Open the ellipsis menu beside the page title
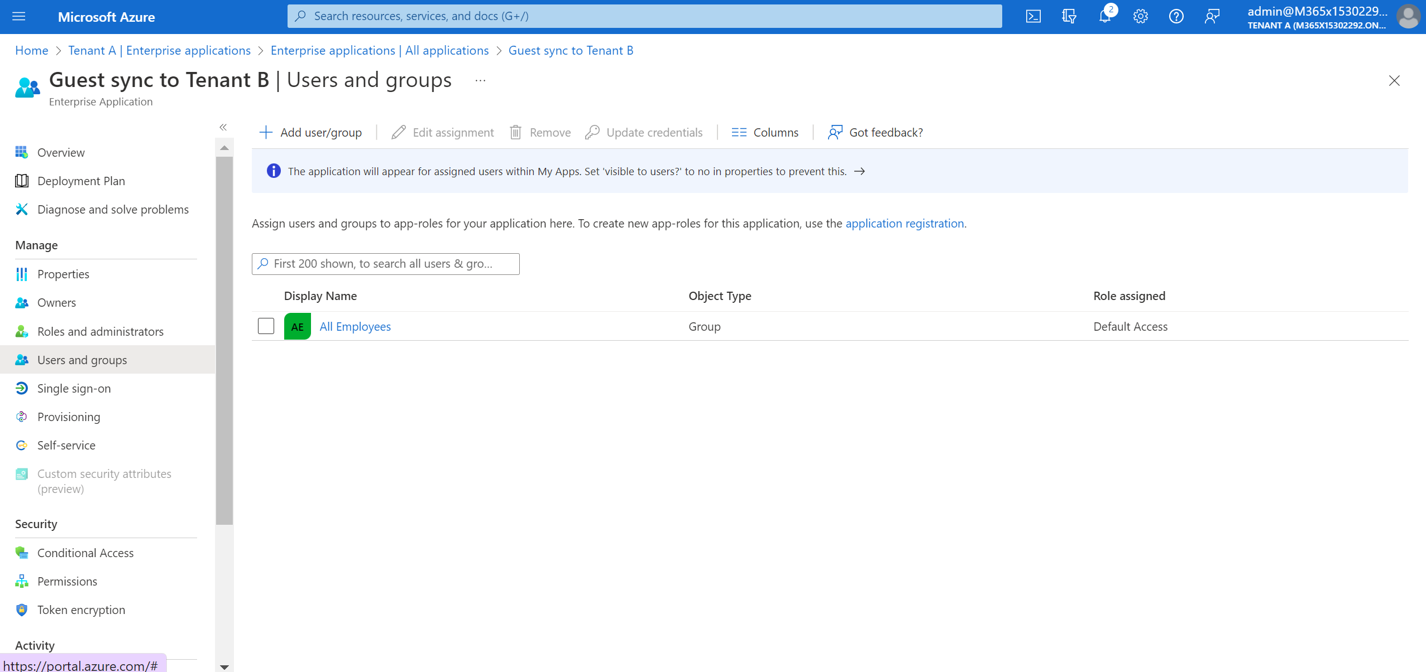The height and width of the screenshot is (672, 1426). 480,80
